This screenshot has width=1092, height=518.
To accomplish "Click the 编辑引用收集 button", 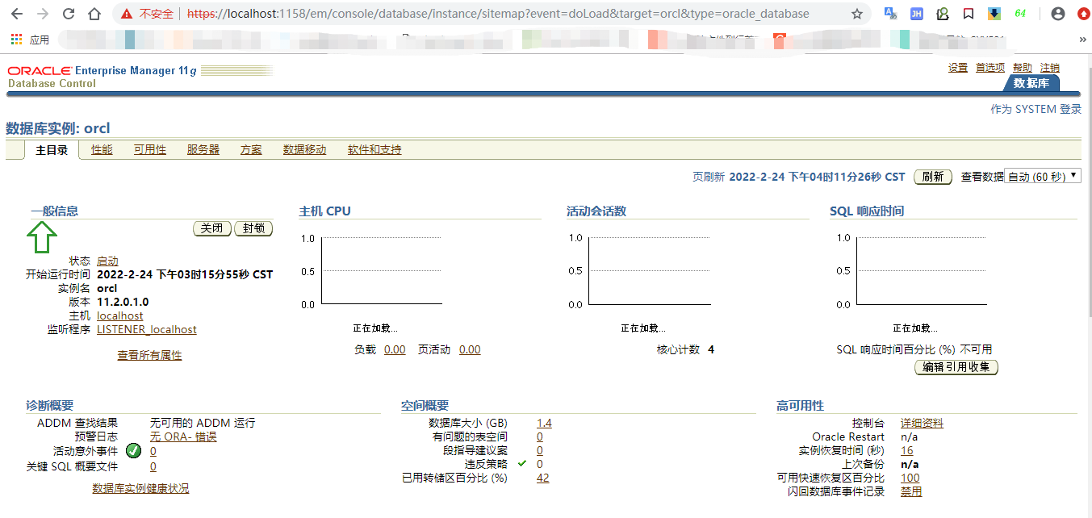I will [x=956, y=367].
